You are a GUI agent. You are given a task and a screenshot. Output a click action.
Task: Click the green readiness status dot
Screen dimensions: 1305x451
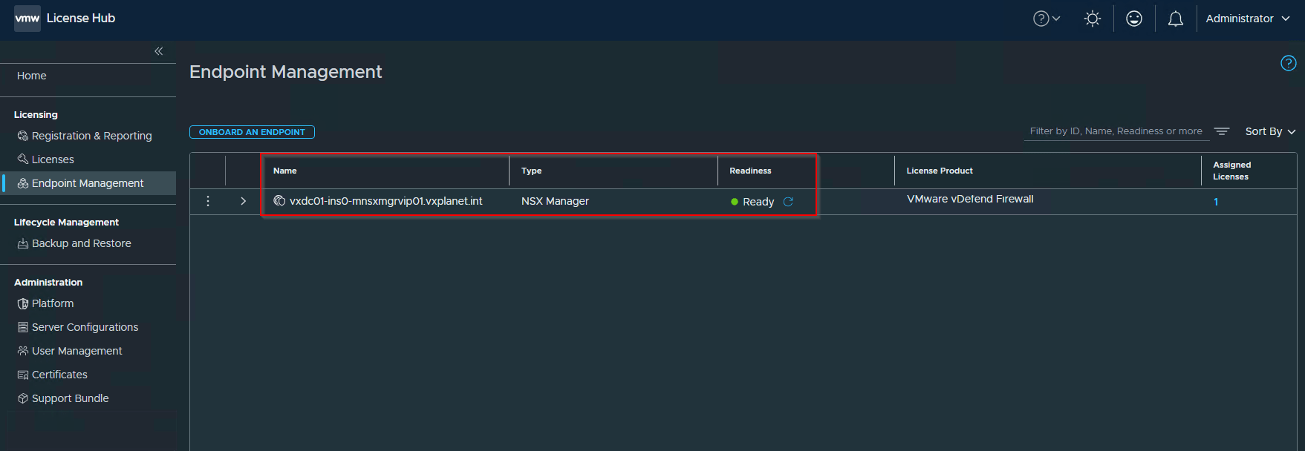(x=735, y=202)
